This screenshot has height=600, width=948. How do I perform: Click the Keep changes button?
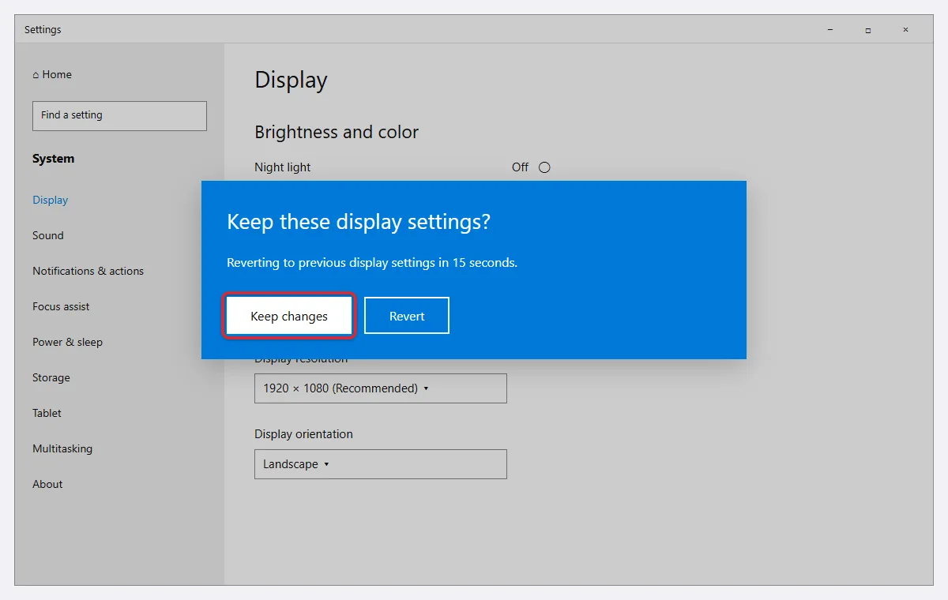pyautogui.click(x=289, y=316)
